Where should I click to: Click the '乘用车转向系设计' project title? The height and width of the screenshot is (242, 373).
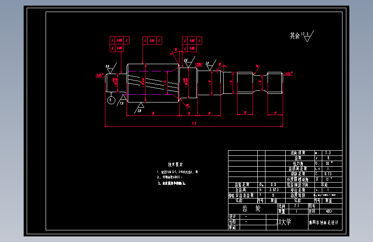pyautogui.click(x=324, y=223)
